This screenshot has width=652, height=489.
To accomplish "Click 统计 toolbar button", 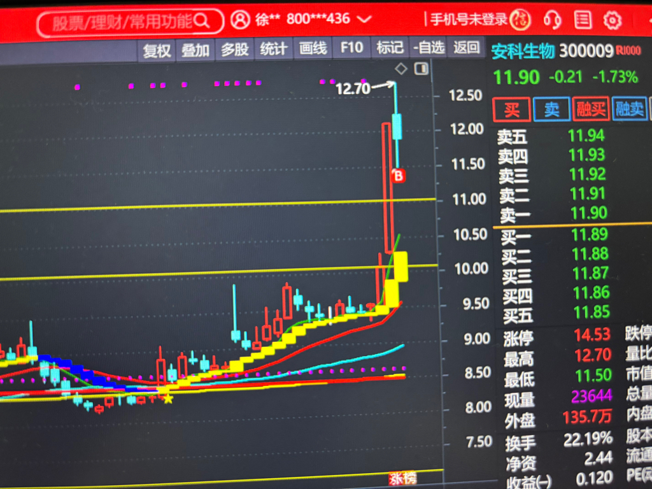I will click(274, 48).
